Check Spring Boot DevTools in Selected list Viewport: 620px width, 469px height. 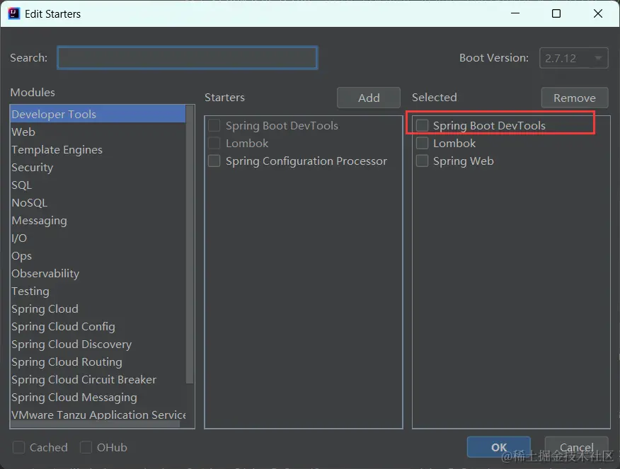423,126
